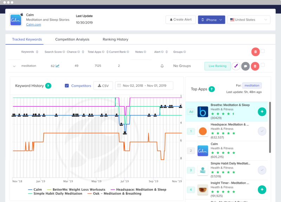Click the purple paintbrush icon
Image resolution: width=281 pixels, height=202 pixels.
[236, 66]
